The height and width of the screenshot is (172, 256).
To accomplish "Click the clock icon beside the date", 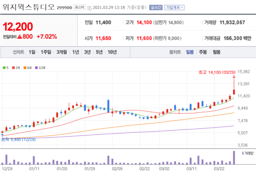I will pos(89,8).
